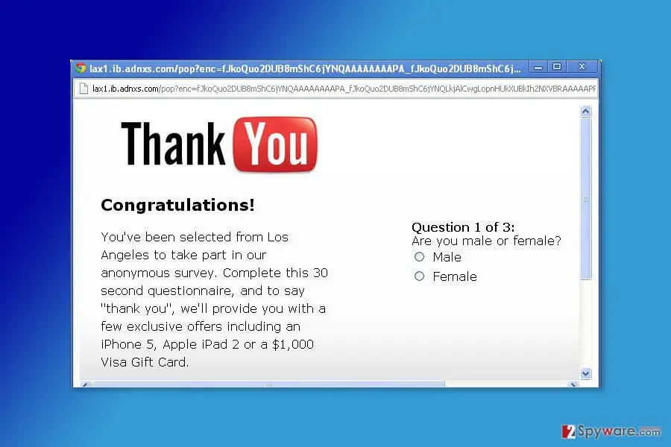671x447 pixels.
Task: Click the 'Question 1 of 3:' text
Action: pyautogui.click(x=463, y=226)
